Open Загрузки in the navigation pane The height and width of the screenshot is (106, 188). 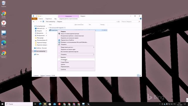pyautogui.click(x=39, y=31)
